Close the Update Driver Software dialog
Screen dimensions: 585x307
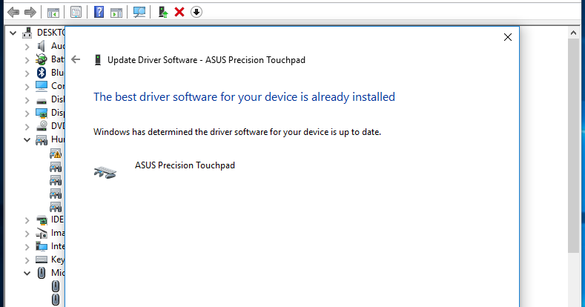tap(508, 37)
